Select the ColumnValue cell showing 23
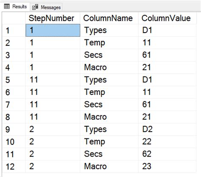Screen dimensions: 201x177 (x=167, y=166)
